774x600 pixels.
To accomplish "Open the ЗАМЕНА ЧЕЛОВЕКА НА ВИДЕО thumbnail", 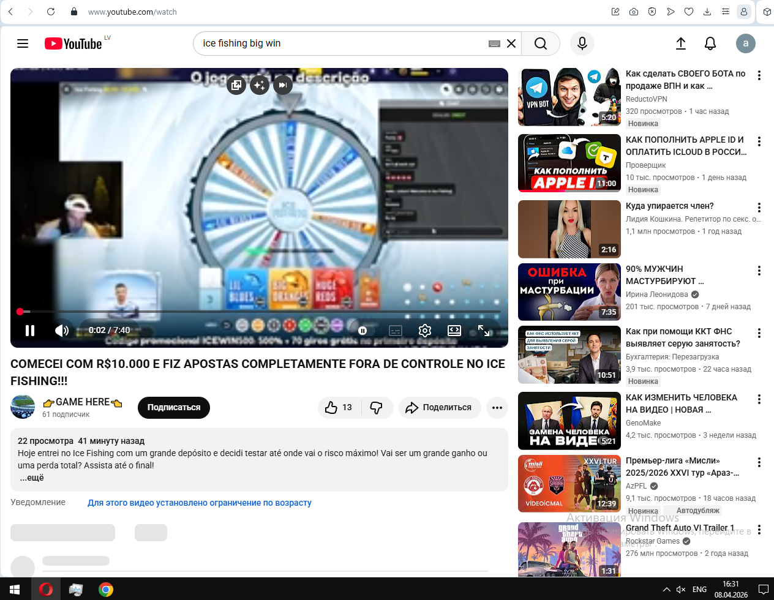I will [x=569, y=421].
